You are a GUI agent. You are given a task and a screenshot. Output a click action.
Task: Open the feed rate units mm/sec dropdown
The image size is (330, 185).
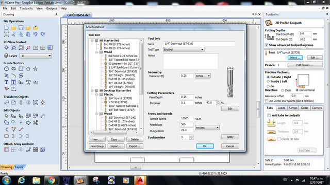tap(207, 127)
